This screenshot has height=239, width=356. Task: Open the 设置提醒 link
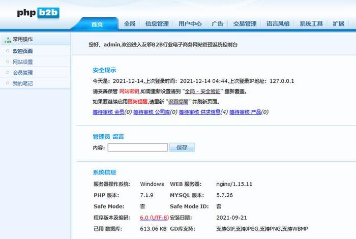(178, 102)
